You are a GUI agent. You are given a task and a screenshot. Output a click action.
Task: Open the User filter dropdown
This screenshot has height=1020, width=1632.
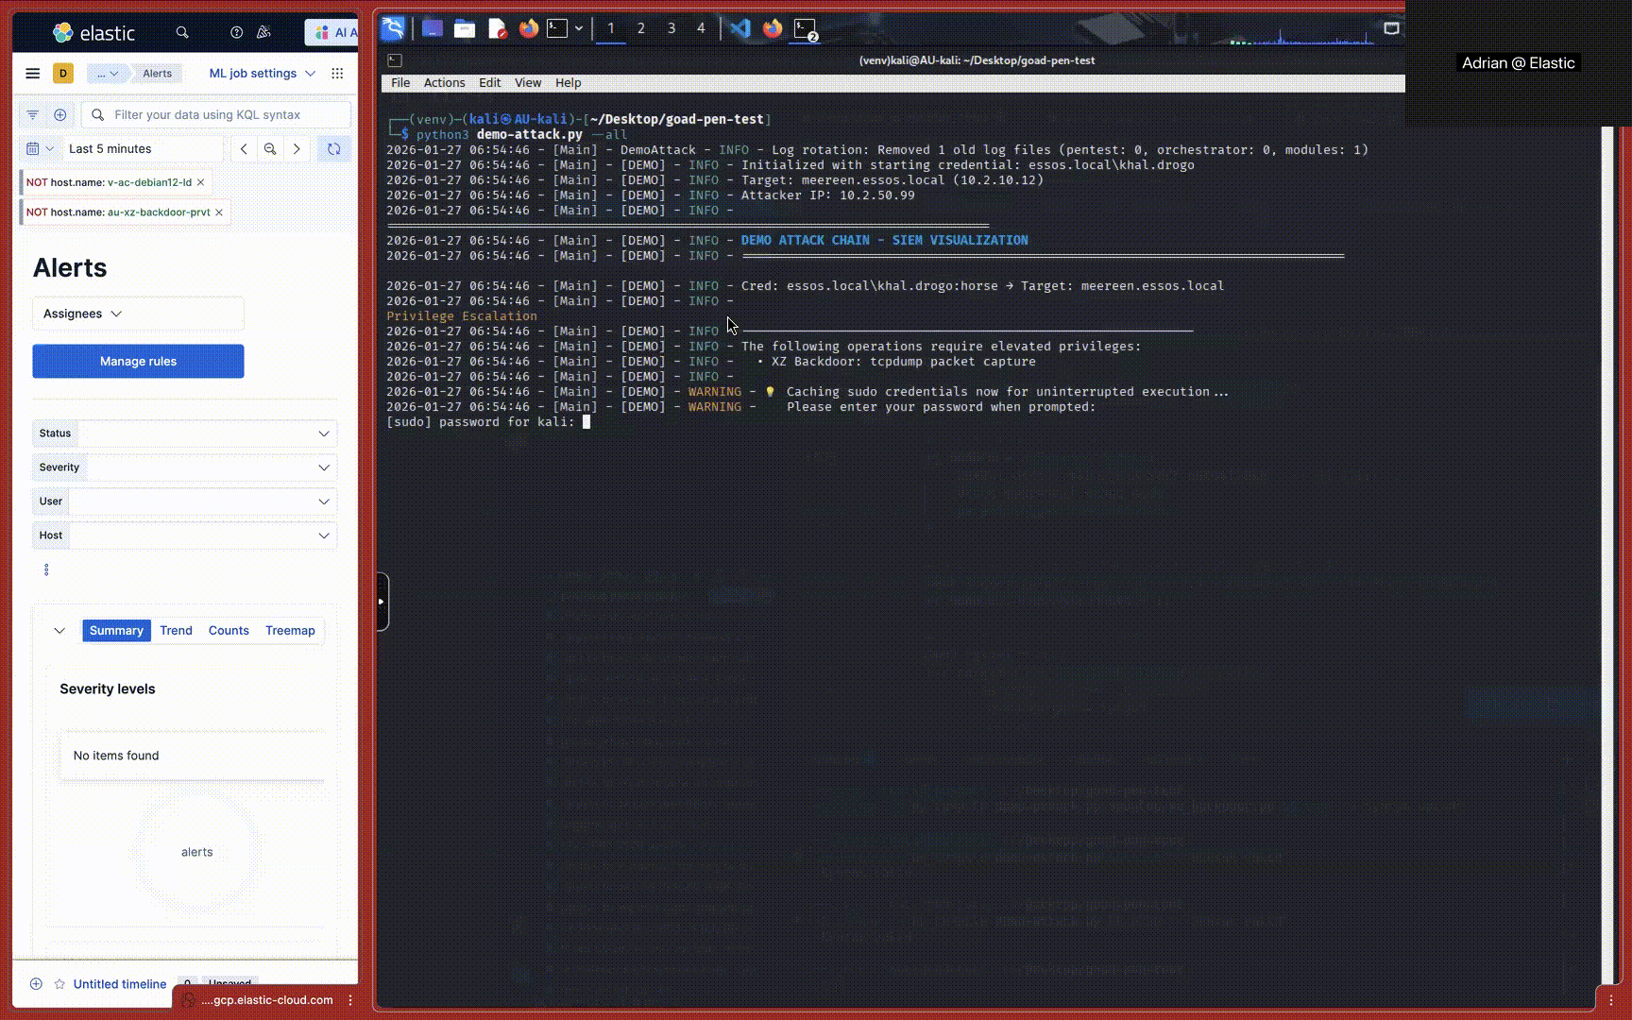185,501
